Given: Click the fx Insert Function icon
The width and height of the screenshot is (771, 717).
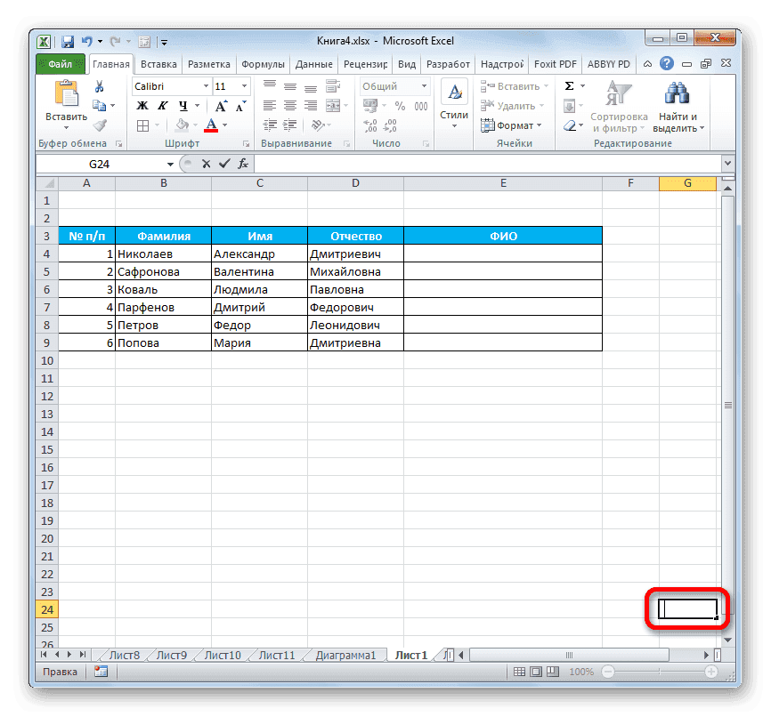Looking at the screenshot, I should (243, 164).
